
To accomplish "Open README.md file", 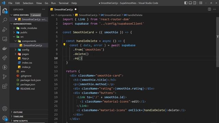I will [x=27, y=89].
